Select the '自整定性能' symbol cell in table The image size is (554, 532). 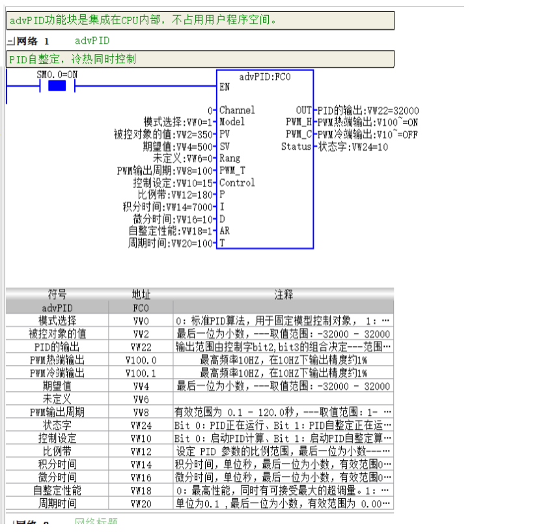(x=57, y=491)
